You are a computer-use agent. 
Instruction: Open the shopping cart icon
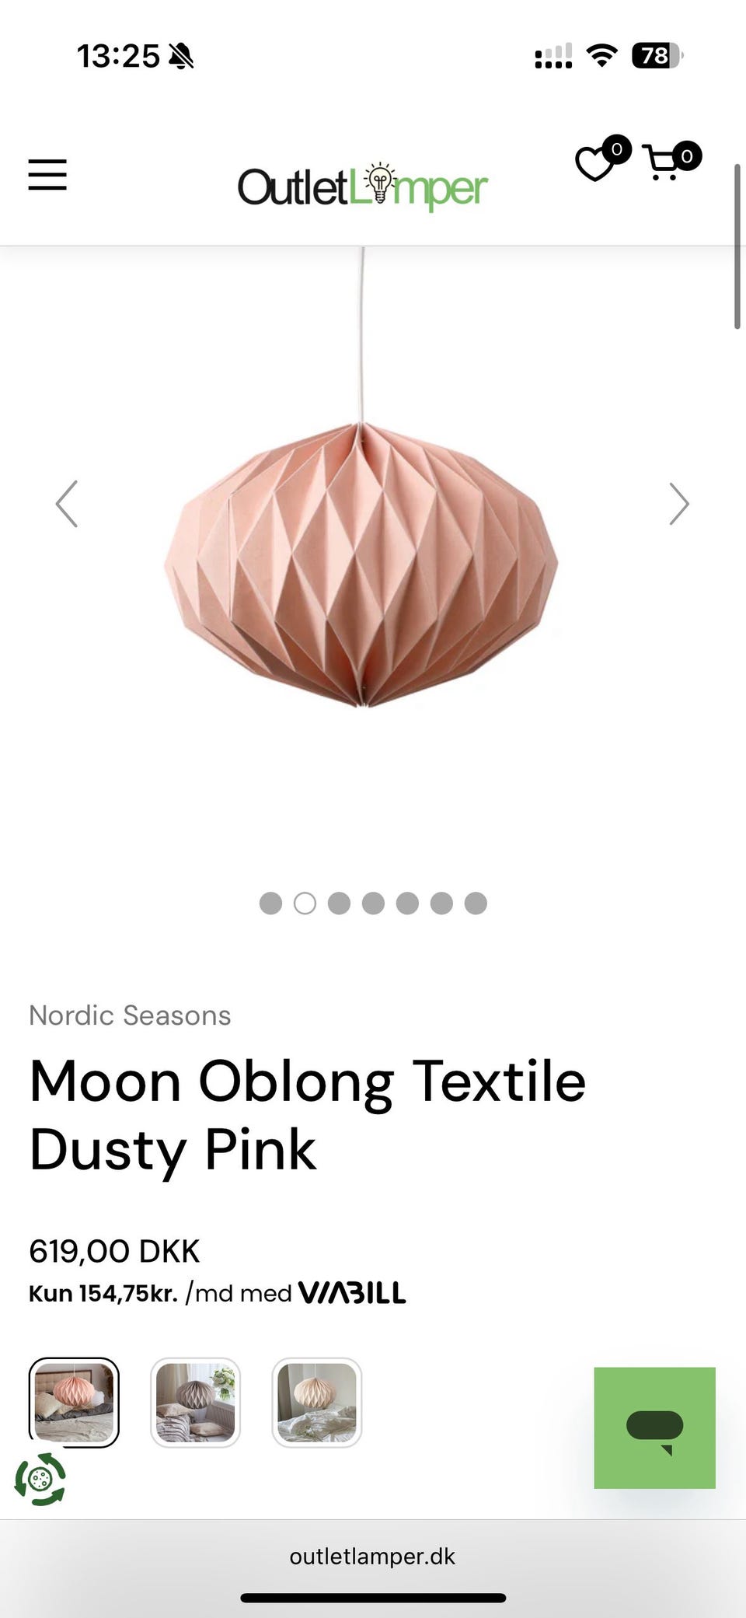[672, 160]
